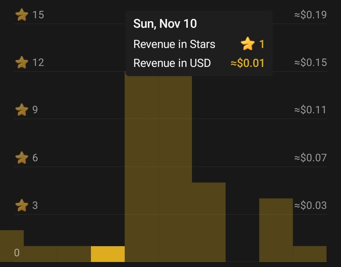
Task: Click the star icon beside axis label 12
Action: (21, 62)
